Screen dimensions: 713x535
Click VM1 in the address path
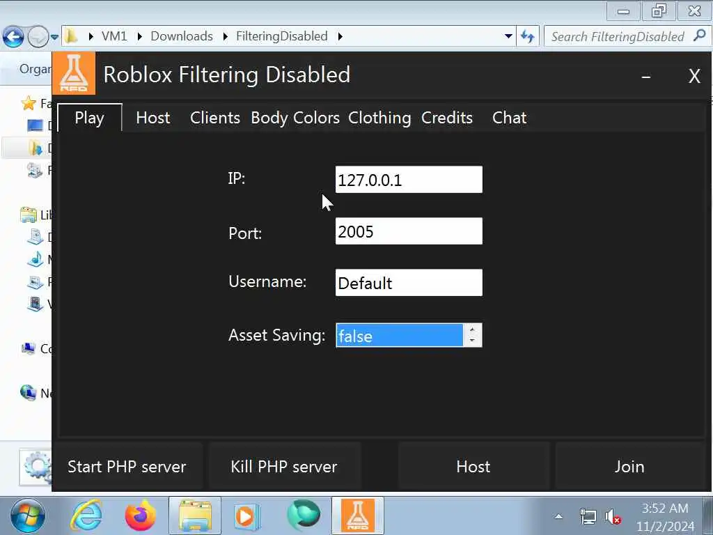pyautogui.click(x=114, y=36)
